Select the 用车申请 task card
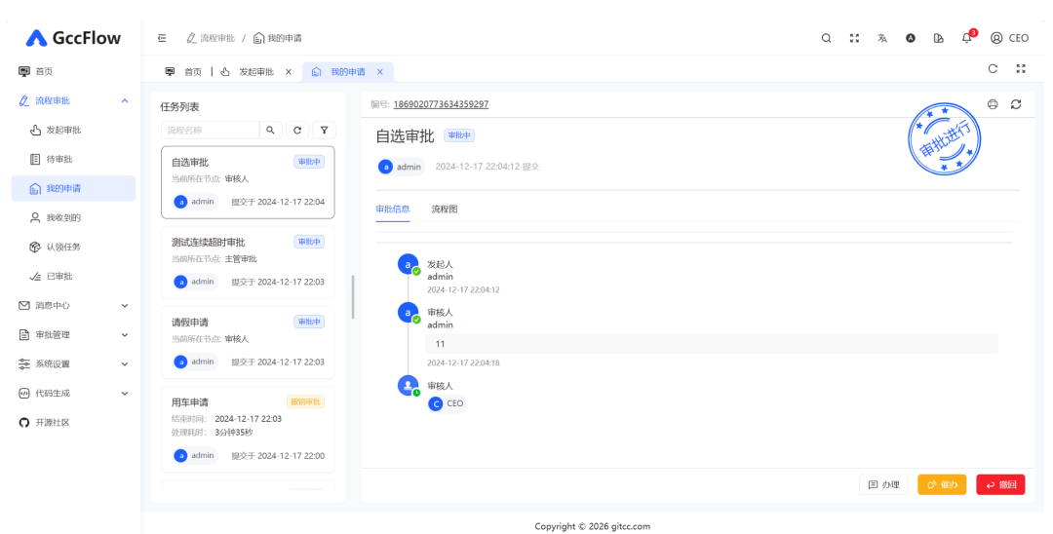This screenshot has width=1053, height=534. (x=248, y=430)
